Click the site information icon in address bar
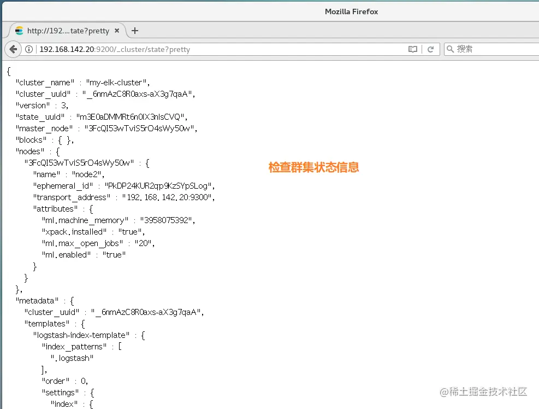 point(28,49)
